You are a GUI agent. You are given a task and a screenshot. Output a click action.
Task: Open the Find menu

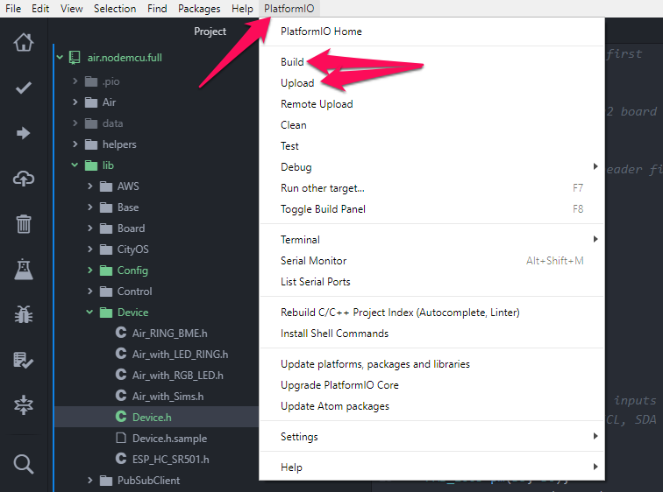coord(157,9)
